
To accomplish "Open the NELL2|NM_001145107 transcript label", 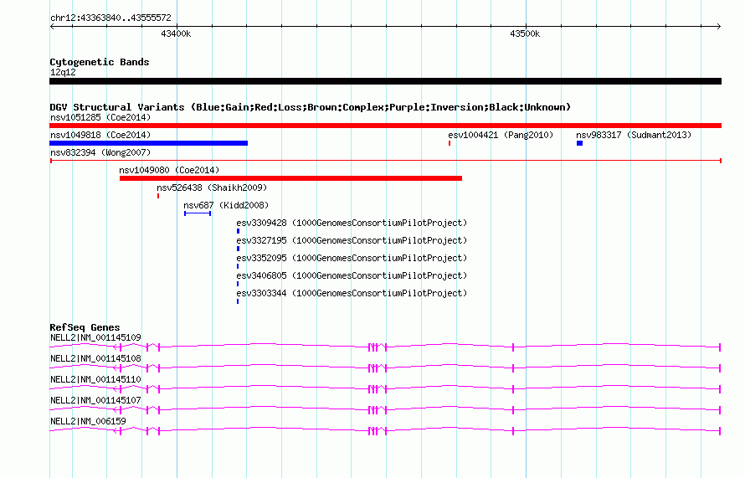I will click(95, 400).
